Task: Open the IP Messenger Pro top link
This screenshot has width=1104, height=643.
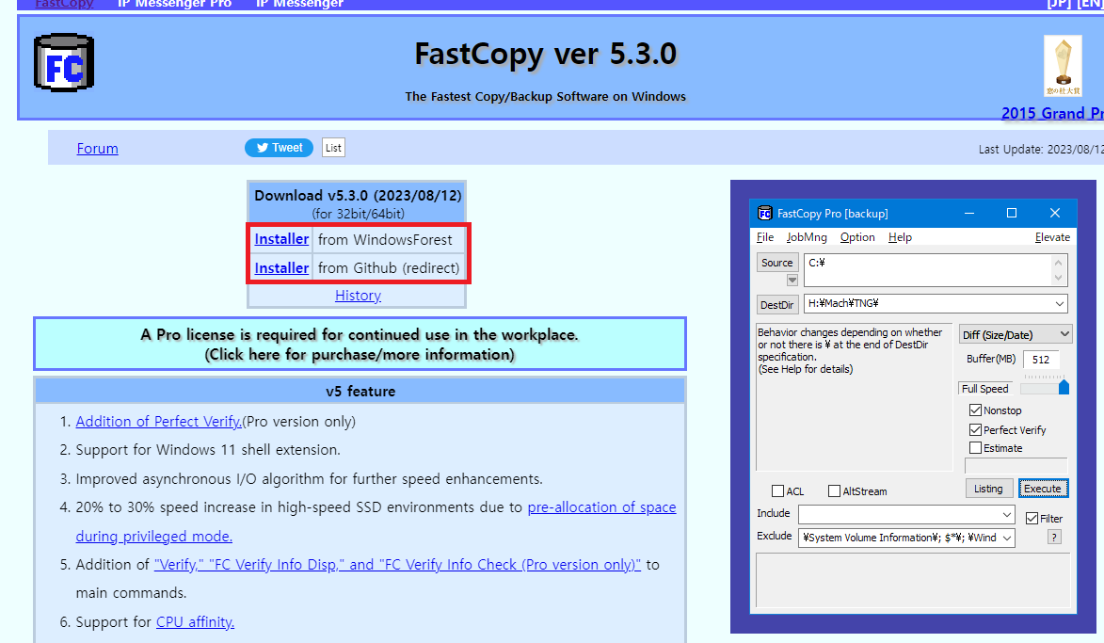Action: point(175,4)
